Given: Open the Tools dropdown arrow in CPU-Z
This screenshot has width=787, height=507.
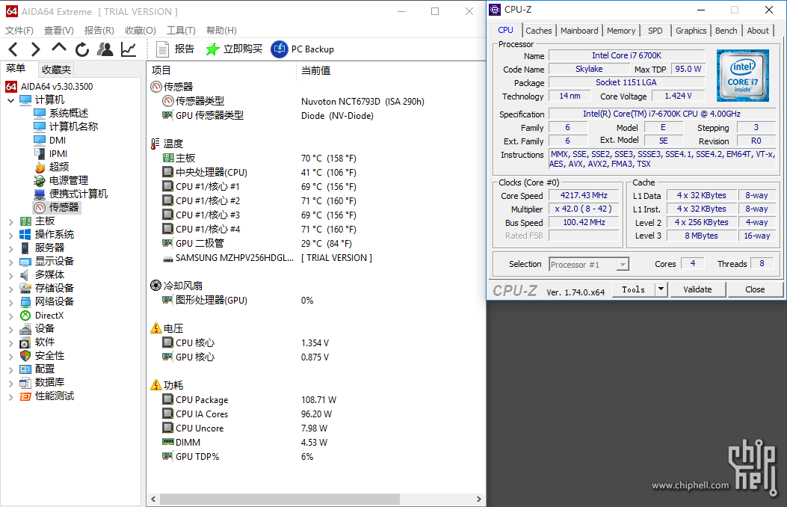Looking at the screenshot, I should (661, 289).
